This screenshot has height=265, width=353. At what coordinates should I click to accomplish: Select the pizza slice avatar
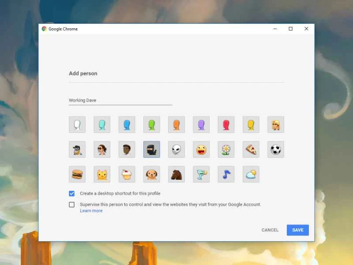pyautogui.click(x=251, y=149)
